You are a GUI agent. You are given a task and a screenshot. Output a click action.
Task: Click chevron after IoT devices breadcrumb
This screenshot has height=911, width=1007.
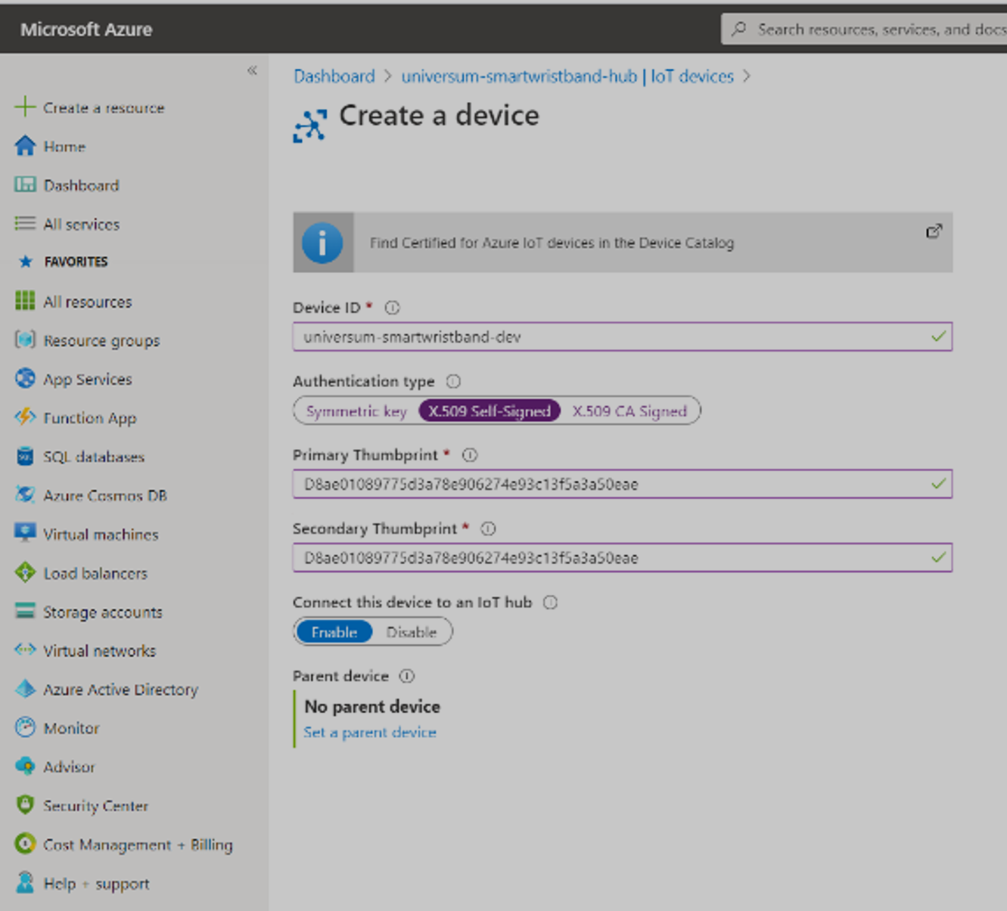[x=747, y=76]
